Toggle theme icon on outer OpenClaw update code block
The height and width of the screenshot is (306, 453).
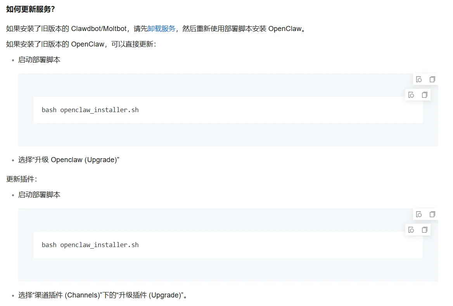pyautogui.click(x=419, y=79)
